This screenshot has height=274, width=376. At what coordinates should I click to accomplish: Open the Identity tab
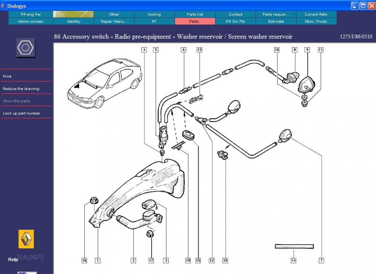(74, 21)
